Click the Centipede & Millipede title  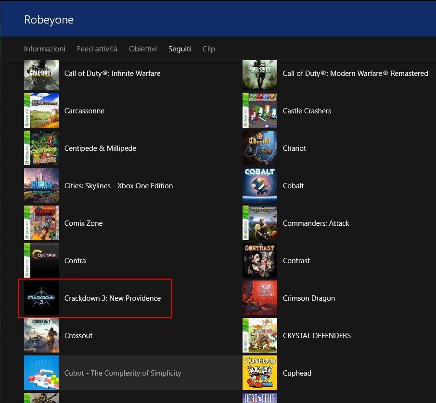100,148
